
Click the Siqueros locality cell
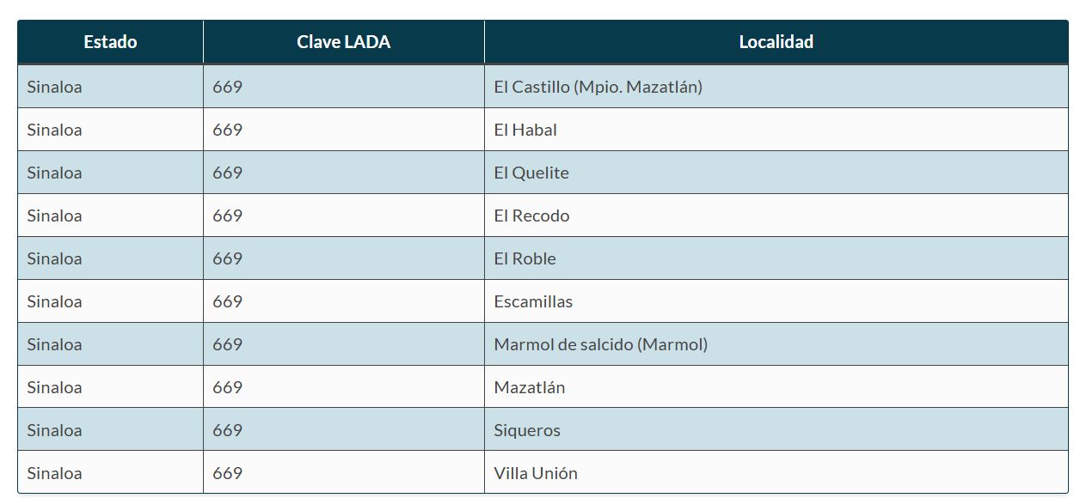coord(527,430)
